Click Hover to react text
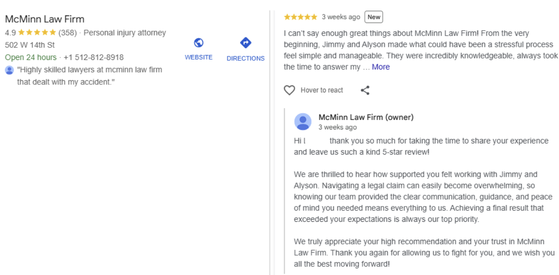The image size is (559, 275). tap(322, 90)
